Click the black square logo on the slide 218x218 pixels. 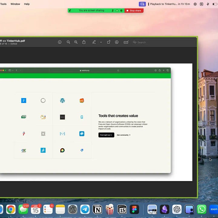62,117
